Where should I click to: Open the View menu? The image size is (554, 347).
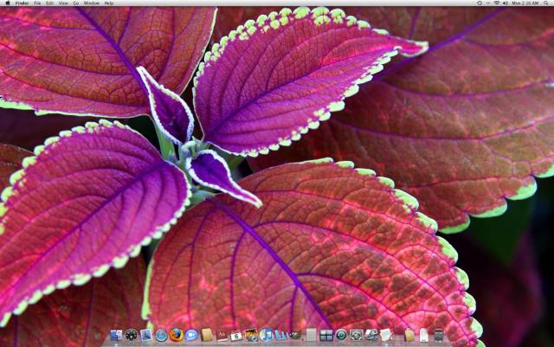(63, 3)
